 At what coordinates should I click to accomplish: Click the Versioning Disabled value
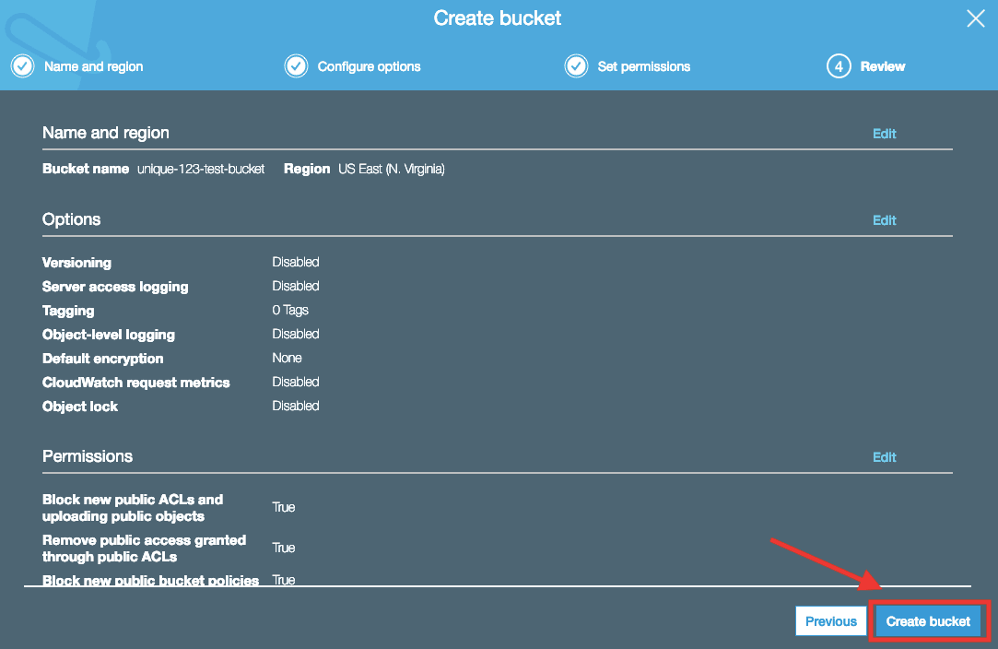(x=295, y=262)
